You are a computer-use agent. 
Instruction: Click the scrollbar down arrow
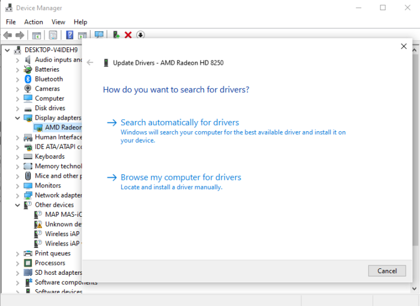tap(415, 289)
